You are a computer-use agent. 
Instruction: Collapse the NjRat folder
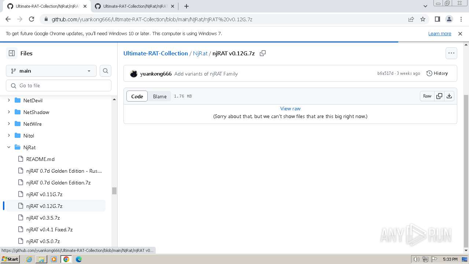pos(9,147)
